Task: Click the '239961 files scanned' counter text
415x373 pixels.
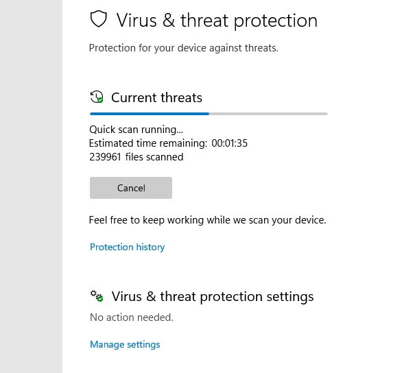Action: click(137, 157)
